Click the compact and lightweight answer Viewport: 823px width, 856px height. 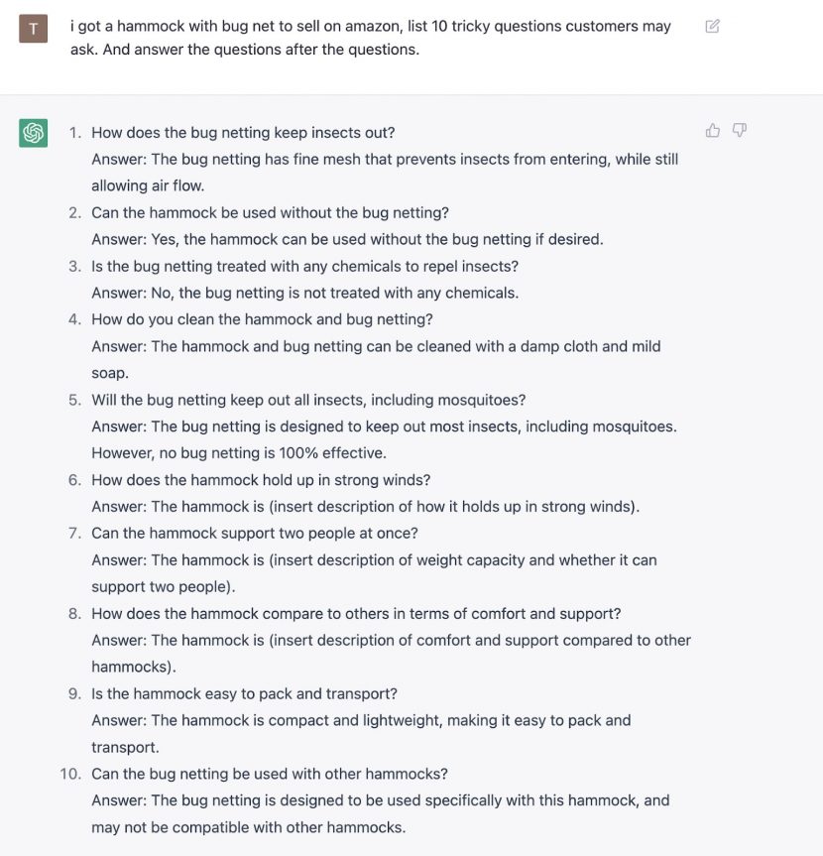(361, 734)
